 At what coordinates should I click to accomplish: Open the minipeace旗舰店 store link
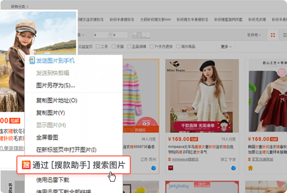pos(185,160)
